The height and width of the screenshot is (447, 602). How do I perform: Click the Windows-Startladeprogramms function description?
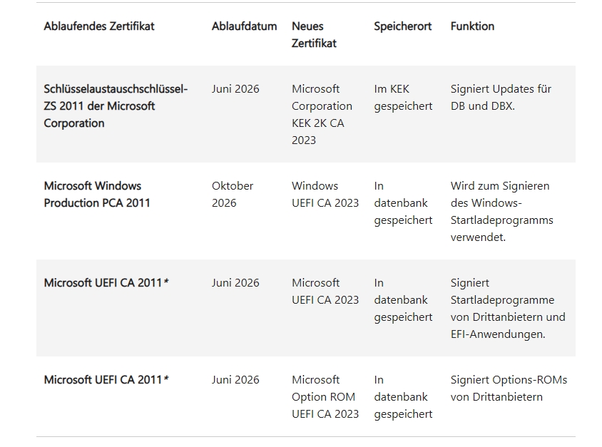(x=501, y=212)
